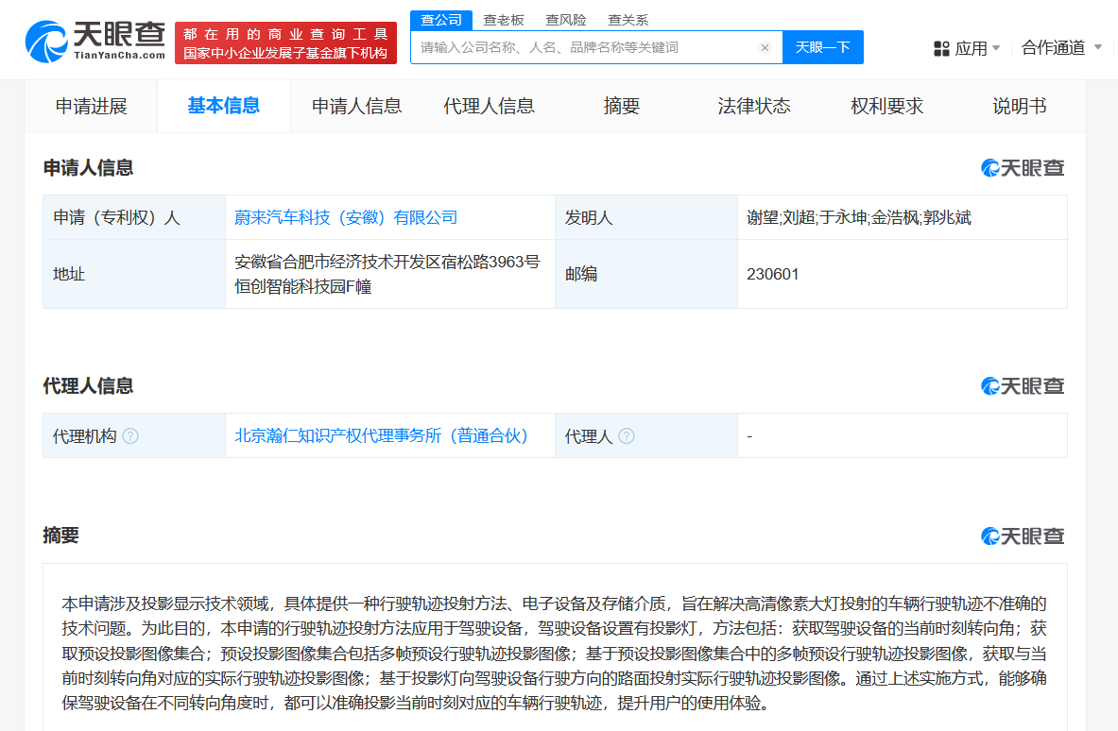The width and height of the screenshot is (1118, 731).
Task: Switch to the 查老板 search tab
Action: pos(504,20)
